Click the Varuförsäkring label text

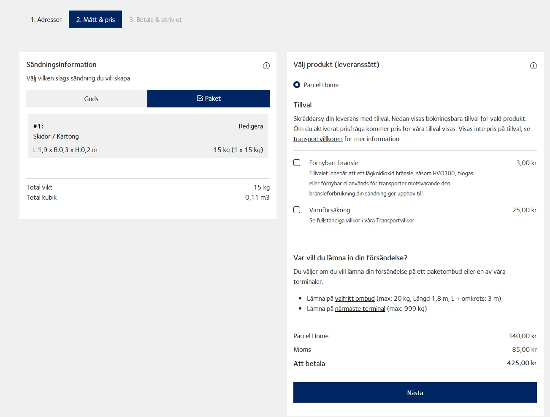point(330,210)
